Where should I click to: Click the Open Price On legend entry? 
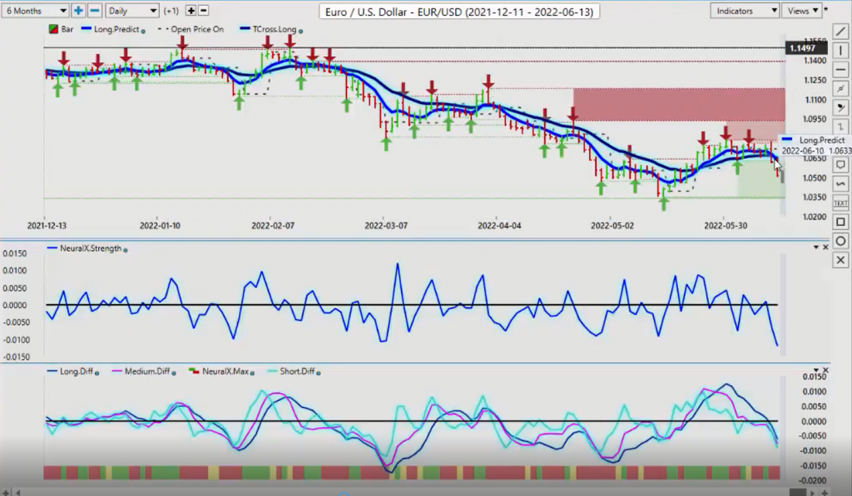[x=191, y=29]
